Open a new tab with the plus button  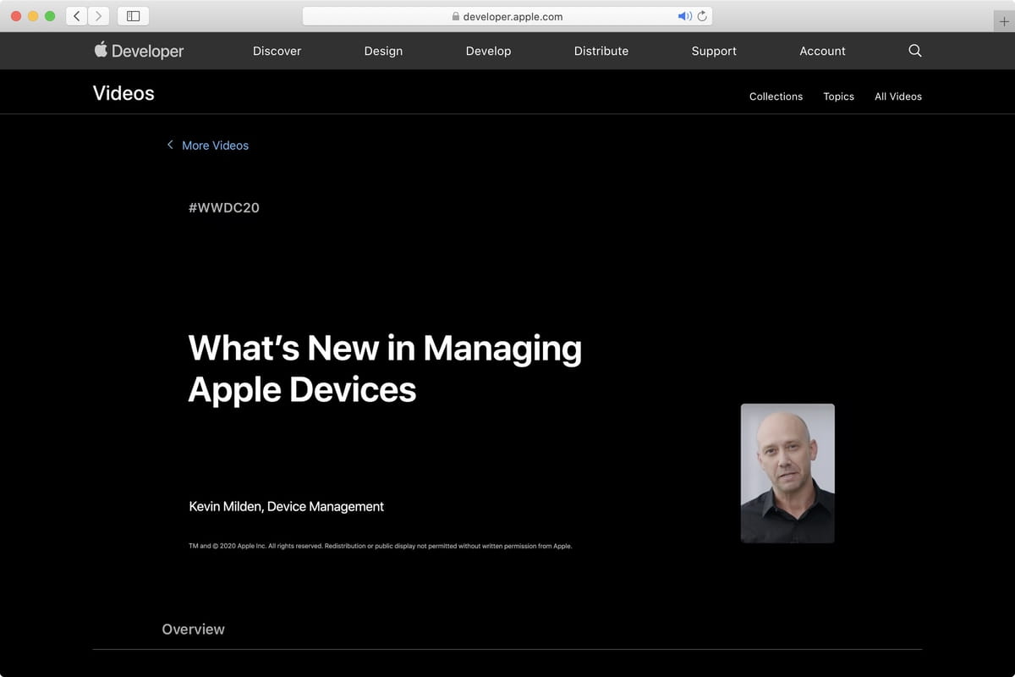[x=1004, y=22]
